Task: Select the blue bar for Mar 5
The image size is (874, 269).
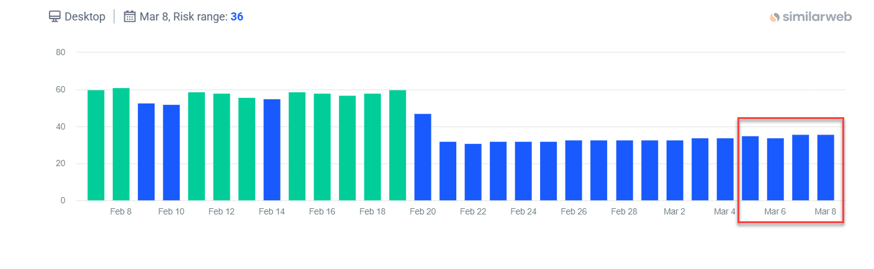Action: 750,169
